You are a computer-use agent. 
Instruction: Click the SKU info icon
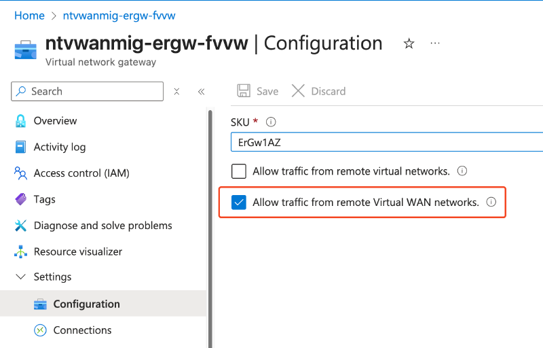pyautogui.click(x=271, y=122)
